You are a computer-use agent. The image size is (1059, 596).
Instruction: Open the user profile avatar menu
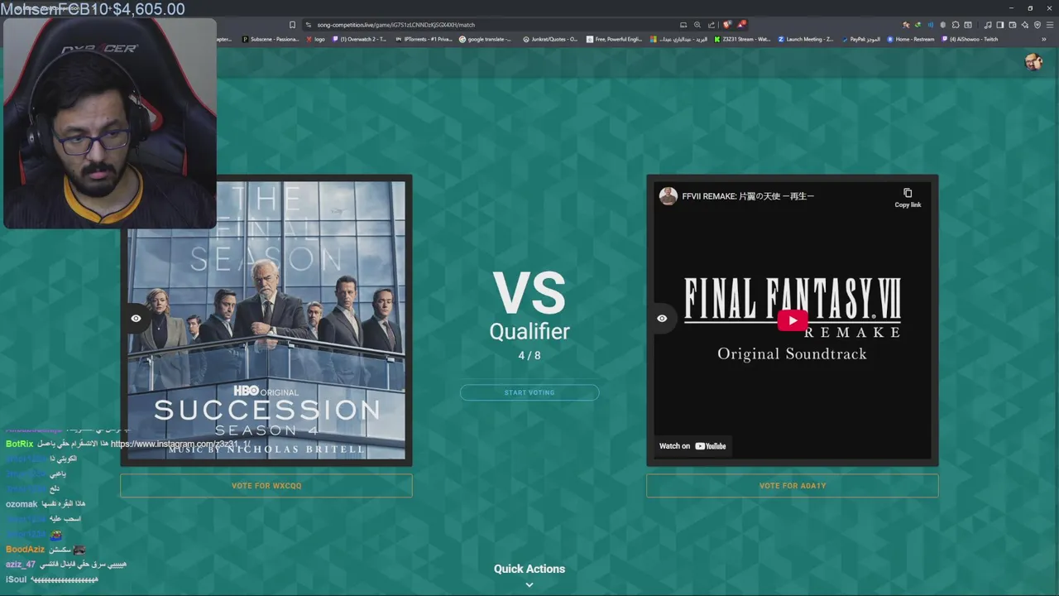pos(1033,62)
